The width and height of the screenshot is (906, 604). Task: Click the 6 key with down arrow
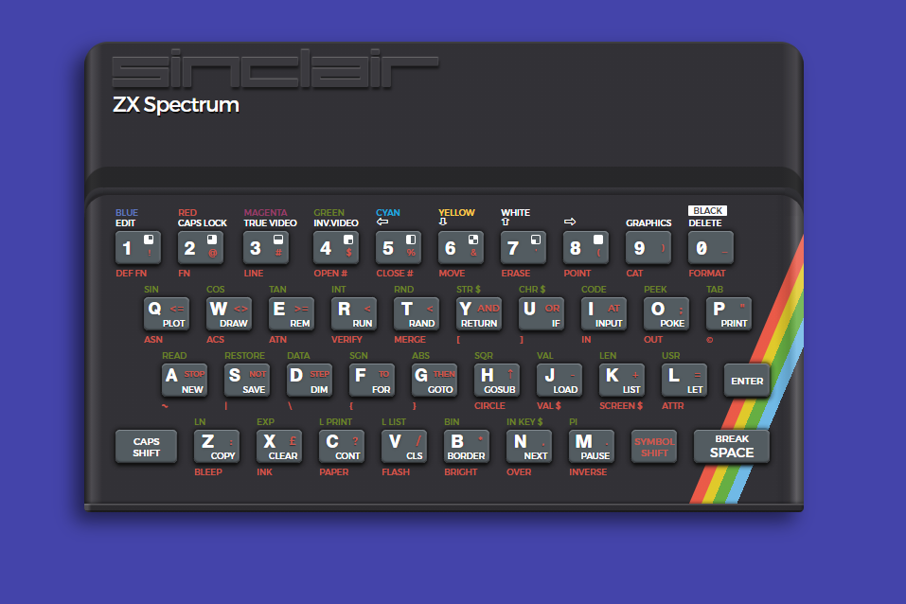click(461, 247)
